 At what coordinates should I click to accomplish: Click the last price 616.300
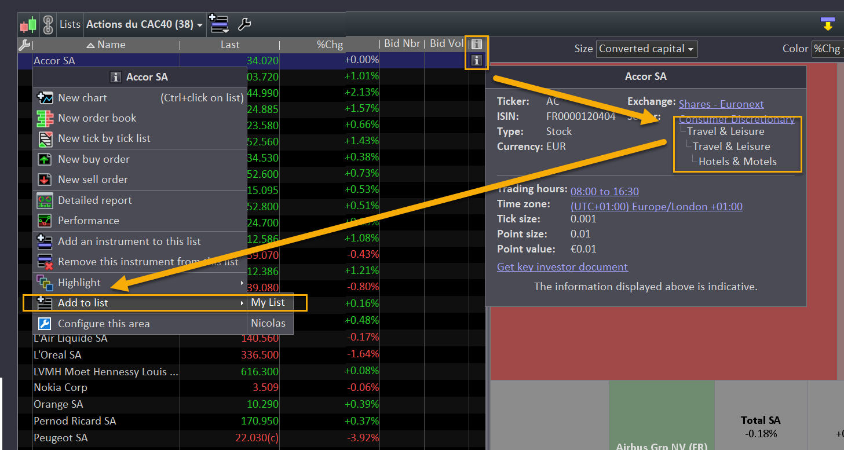pos(260,372)
